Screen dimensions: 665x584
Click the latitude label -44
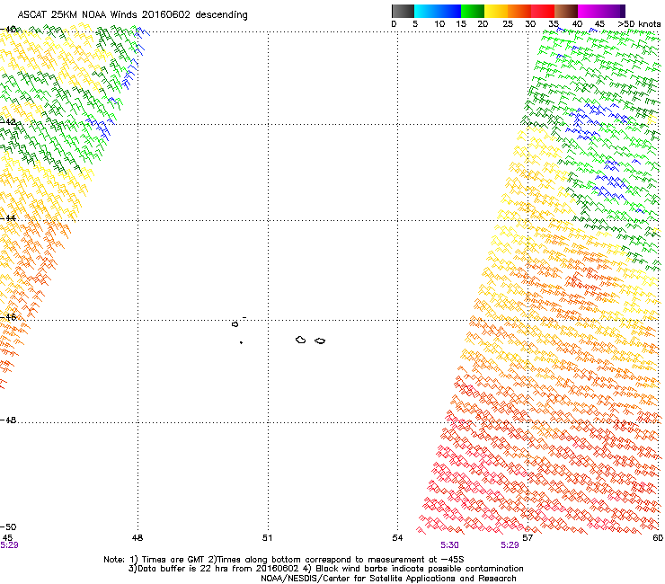coord(8,218)
